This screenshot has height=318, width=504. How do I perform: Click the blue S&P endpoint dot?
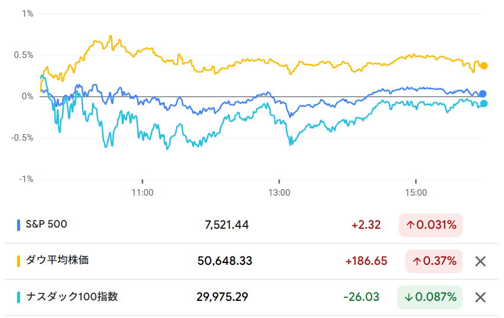coord(483,94)
